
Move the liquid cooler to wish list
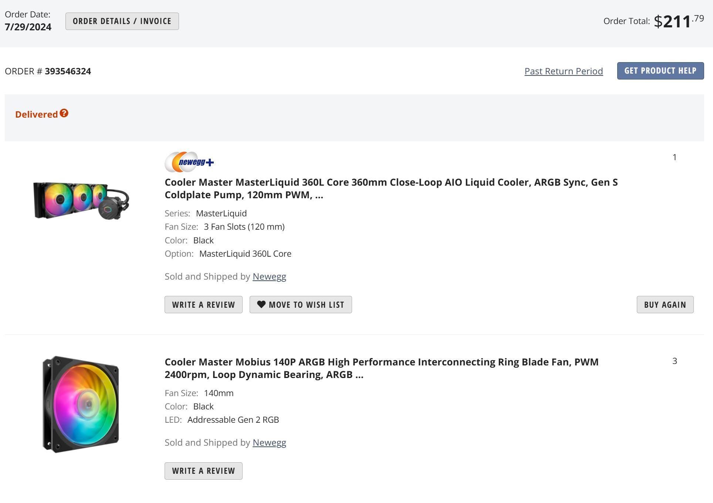point(301,304)
